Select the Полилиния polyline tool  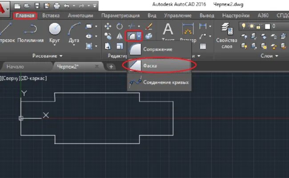pyautogui.click(x=30, y=33)
